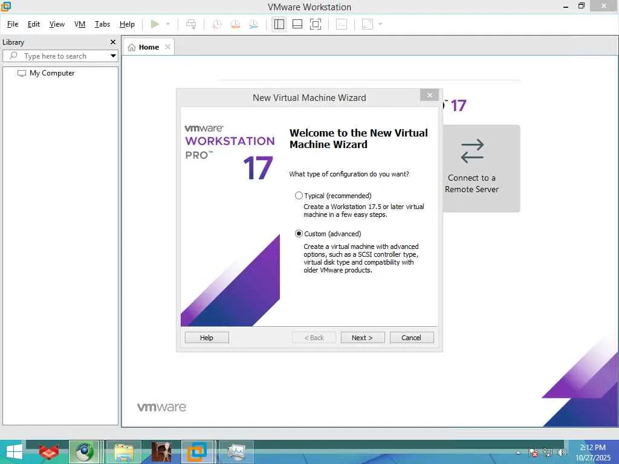This screenshot has width=619, height=464.
Task: Click the volume speaker tray icon
Action: click(x=562, y=453)
